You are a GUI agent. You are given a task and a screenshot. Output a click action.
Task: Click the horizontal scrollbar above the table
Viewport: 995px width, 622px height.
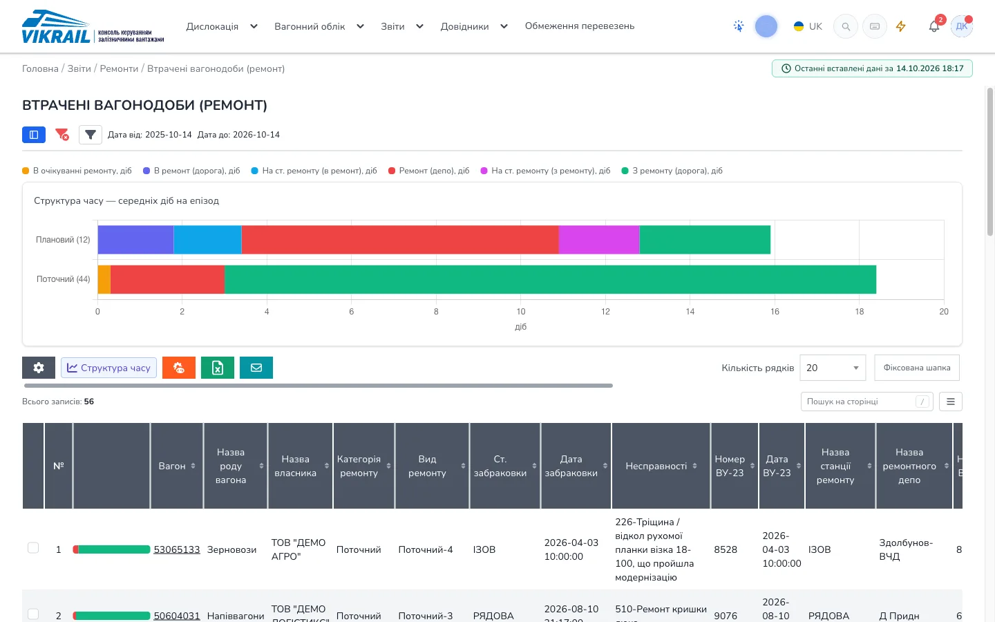(x=319, y=386)
